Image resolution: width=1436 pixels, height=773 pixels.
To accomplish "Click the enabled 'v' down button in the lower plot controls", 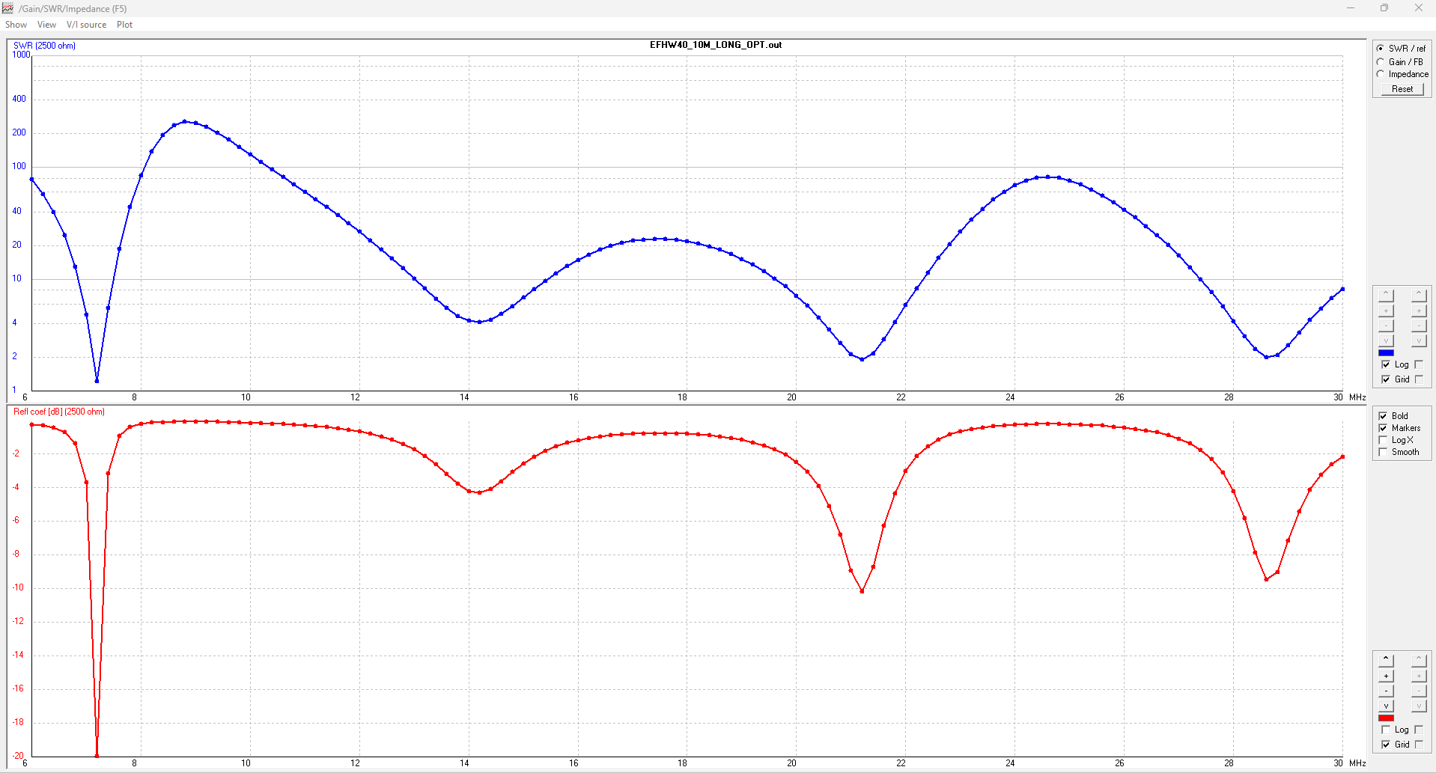I will (x=1386, y=706).
